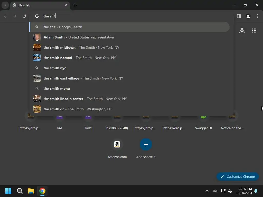Screen dimensions: 263x197
Task: Click the Add shortcut plus button
Action: [x=146, y=144]
